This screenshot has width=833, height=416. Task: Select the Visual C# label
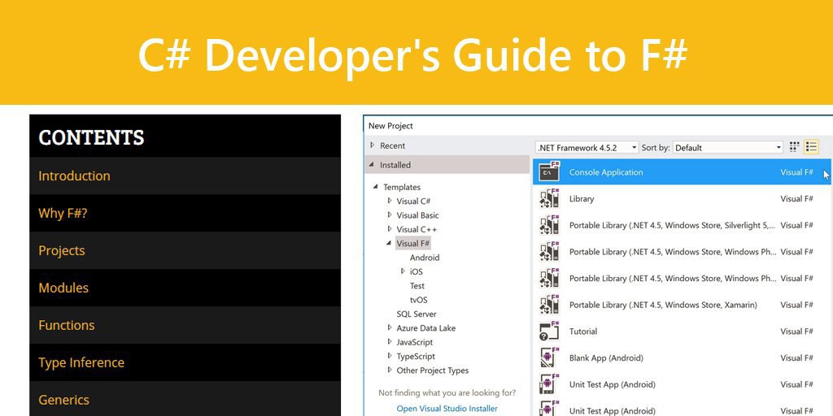pyautogui.click(x=413, y=201)
